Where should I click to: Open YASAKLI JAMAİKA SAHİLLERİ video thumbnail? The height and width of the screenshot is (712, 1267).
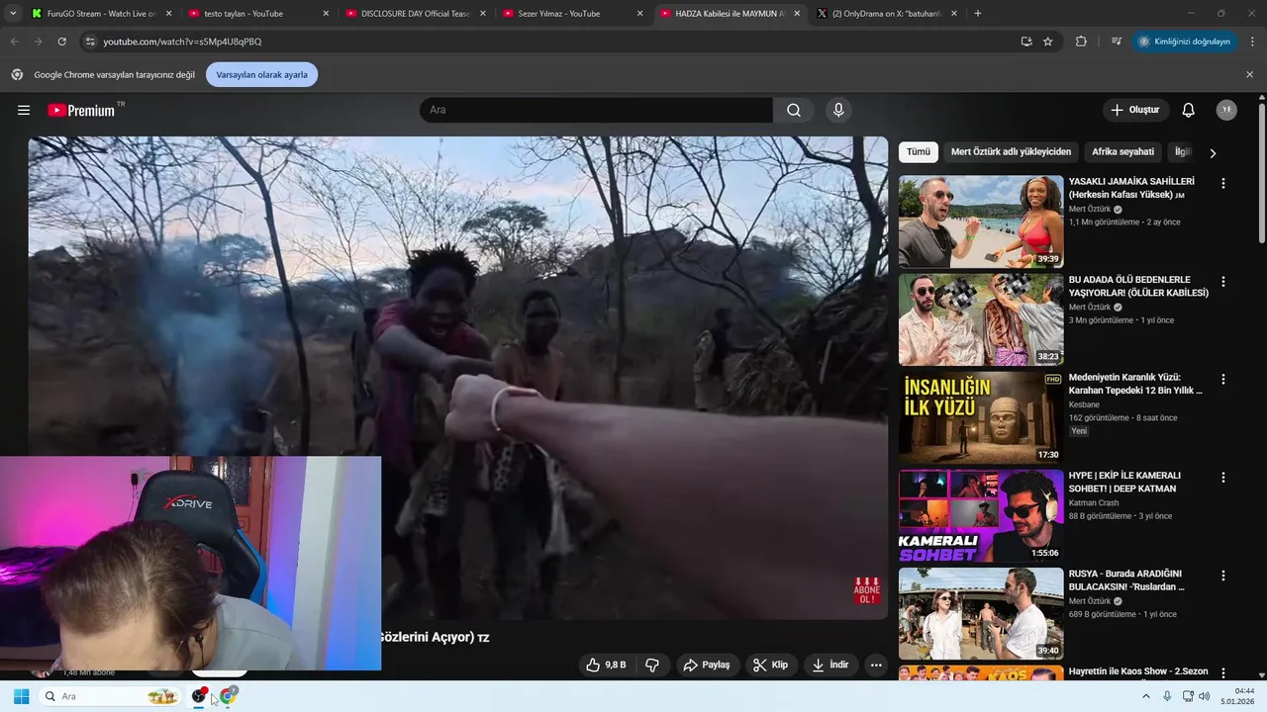point(981,222)
